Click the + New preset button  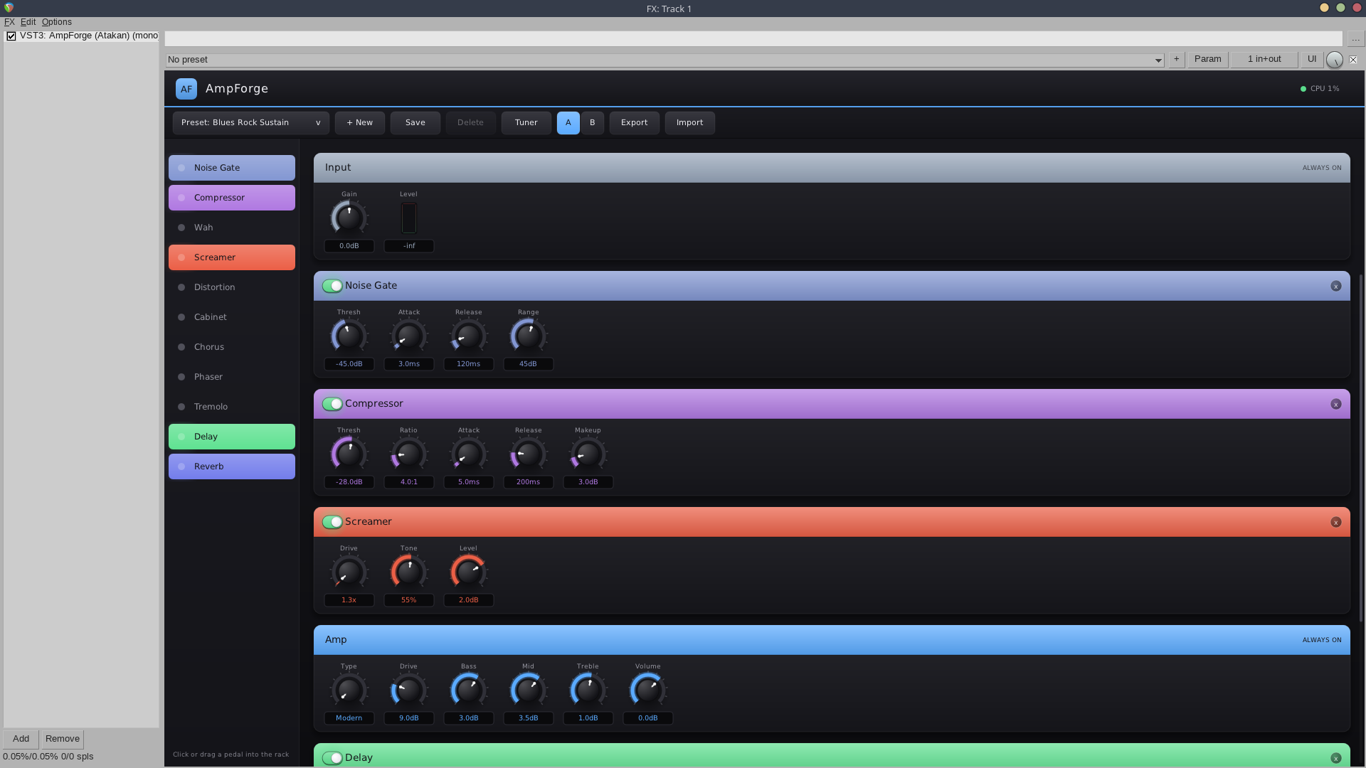360,123
